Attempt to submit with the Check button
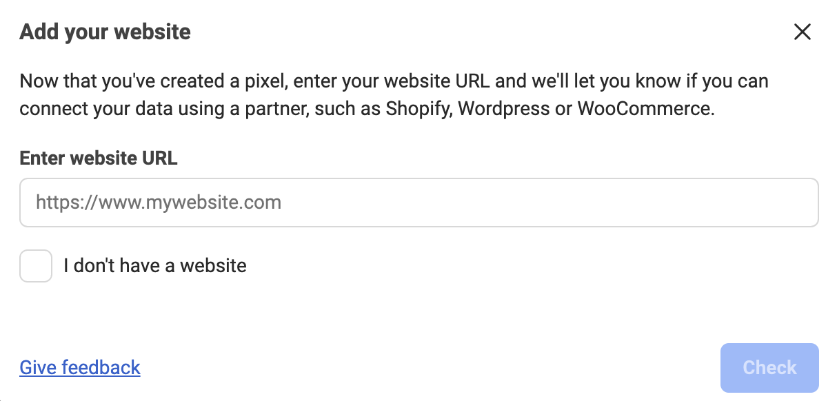Screen dimensions: 837x401 click(x=769, y=367)
